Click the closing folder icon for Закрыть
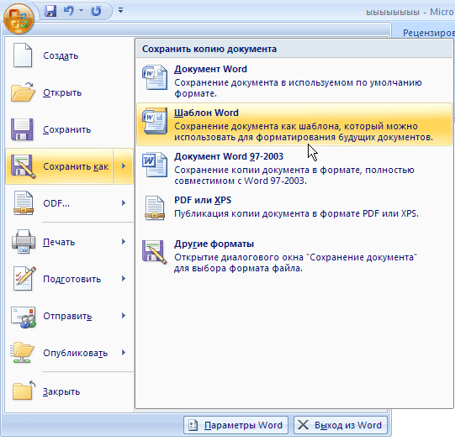 (x=24, y=390)
